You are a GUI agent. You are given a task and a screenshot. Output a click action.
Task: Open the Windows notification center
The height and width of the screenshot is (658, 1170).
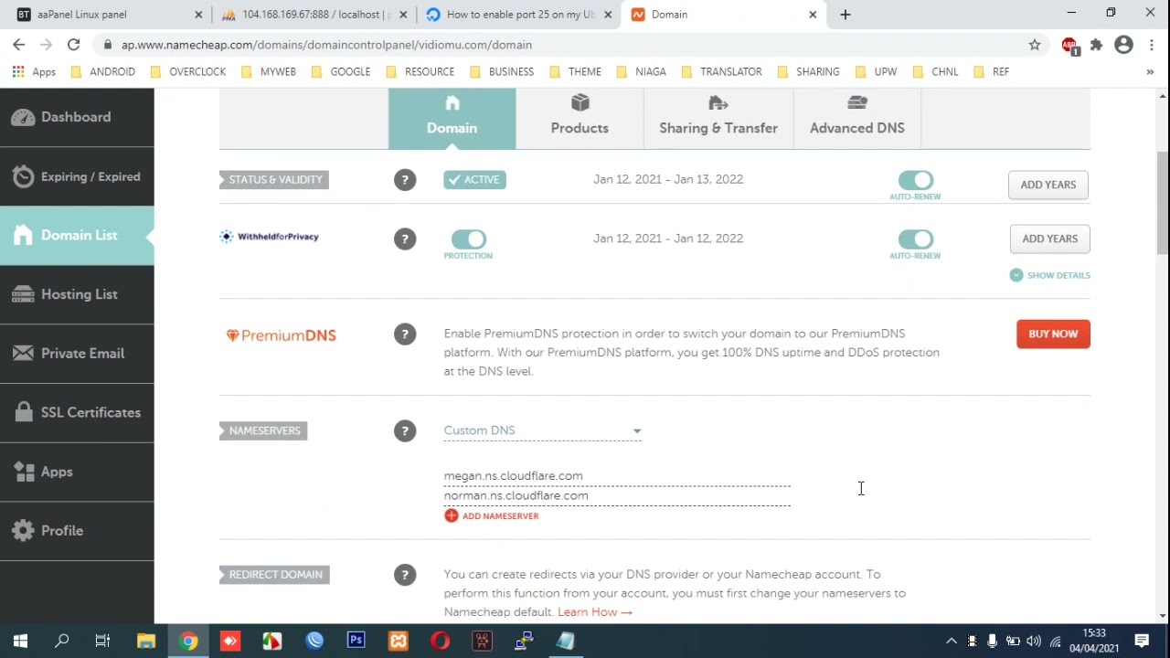1142,641
